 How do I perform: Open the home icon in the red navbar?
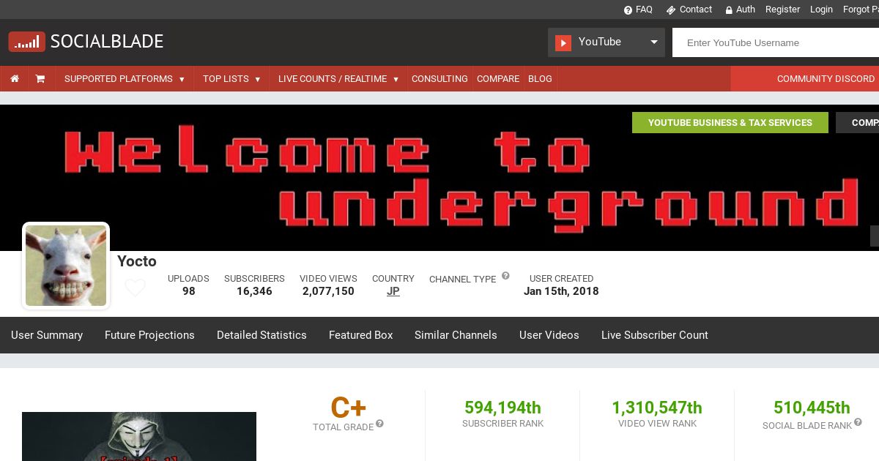pos(15,79)
